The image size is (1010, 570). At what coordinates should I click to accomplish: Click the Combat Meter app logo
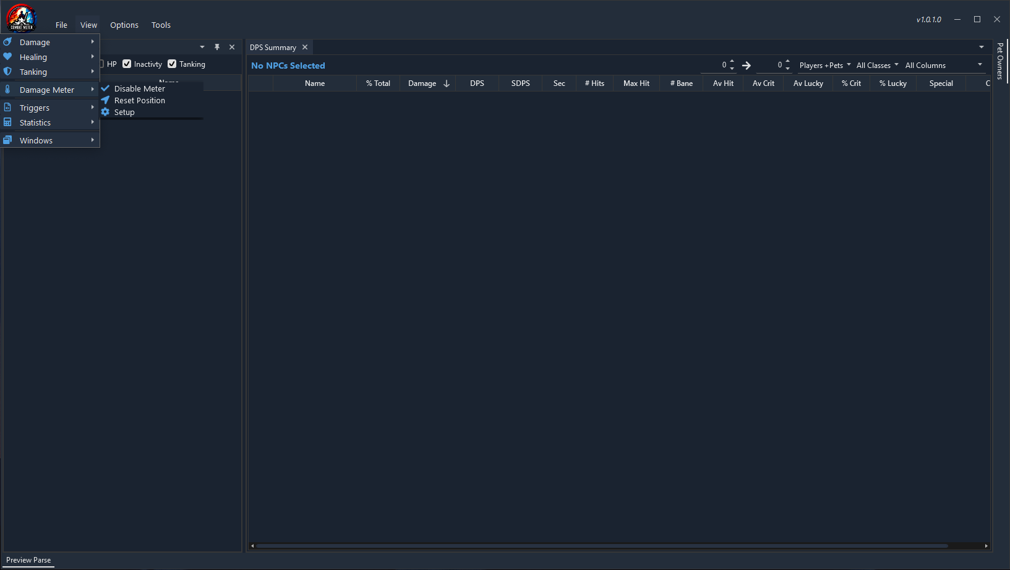22,17
